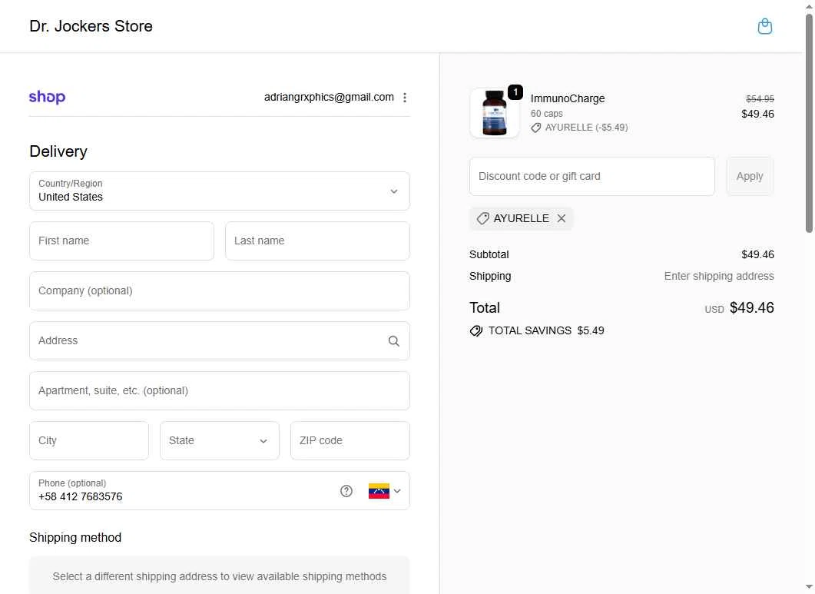Focus the First name field
Screen dimensions: 815x594
click(x=121, y=241)
